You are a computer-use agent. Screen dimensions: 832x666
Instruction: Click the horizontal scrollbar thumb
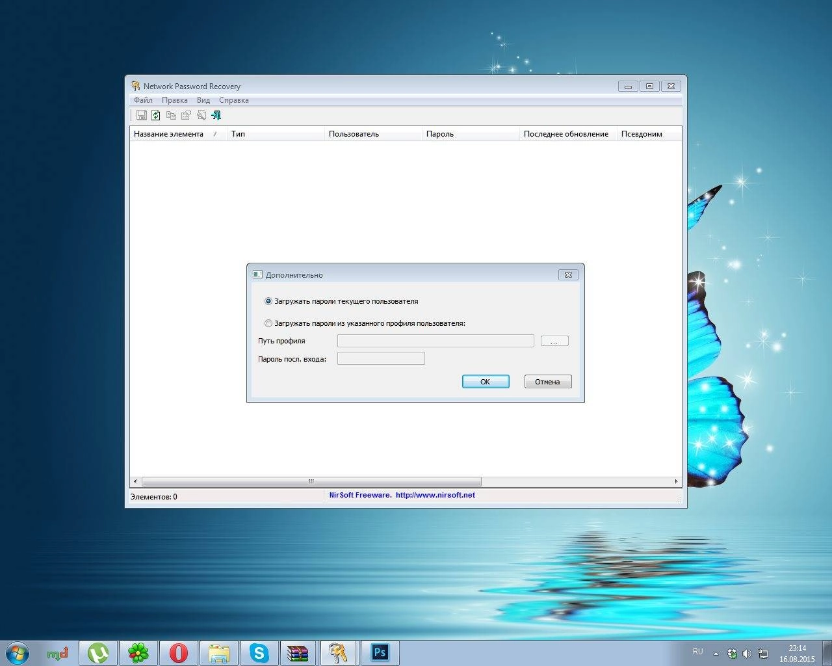pyautogui.click(x=311, y=482)
